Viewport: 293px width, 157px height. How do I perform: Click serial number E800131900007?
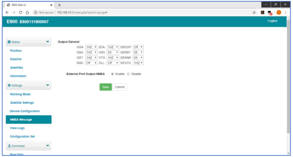click(x=34, y=22)
